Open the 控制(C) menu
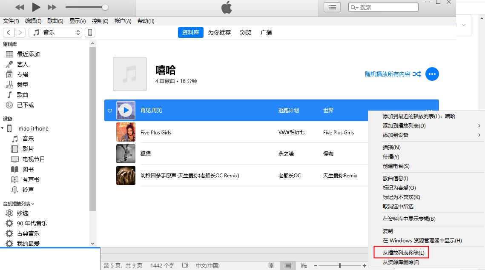This screenshot has width=485, height=270. pos(100,21)
